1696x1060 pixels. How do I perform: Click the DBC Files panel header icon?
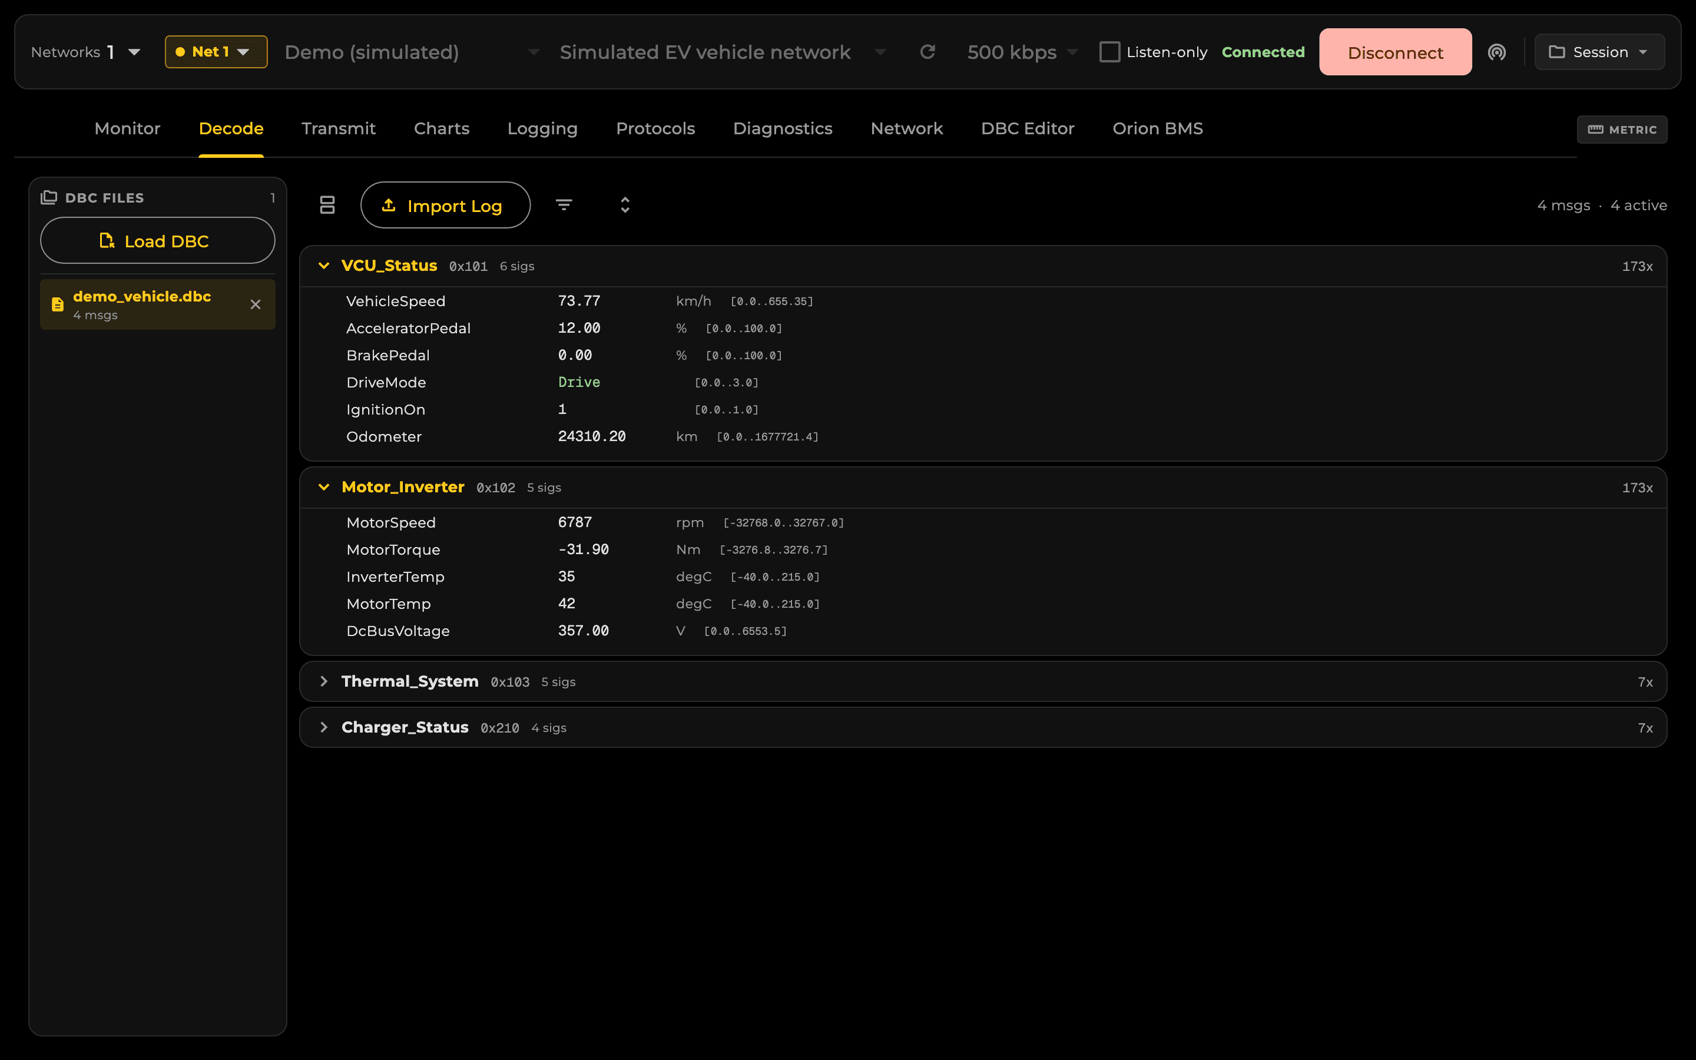[48, 198]
